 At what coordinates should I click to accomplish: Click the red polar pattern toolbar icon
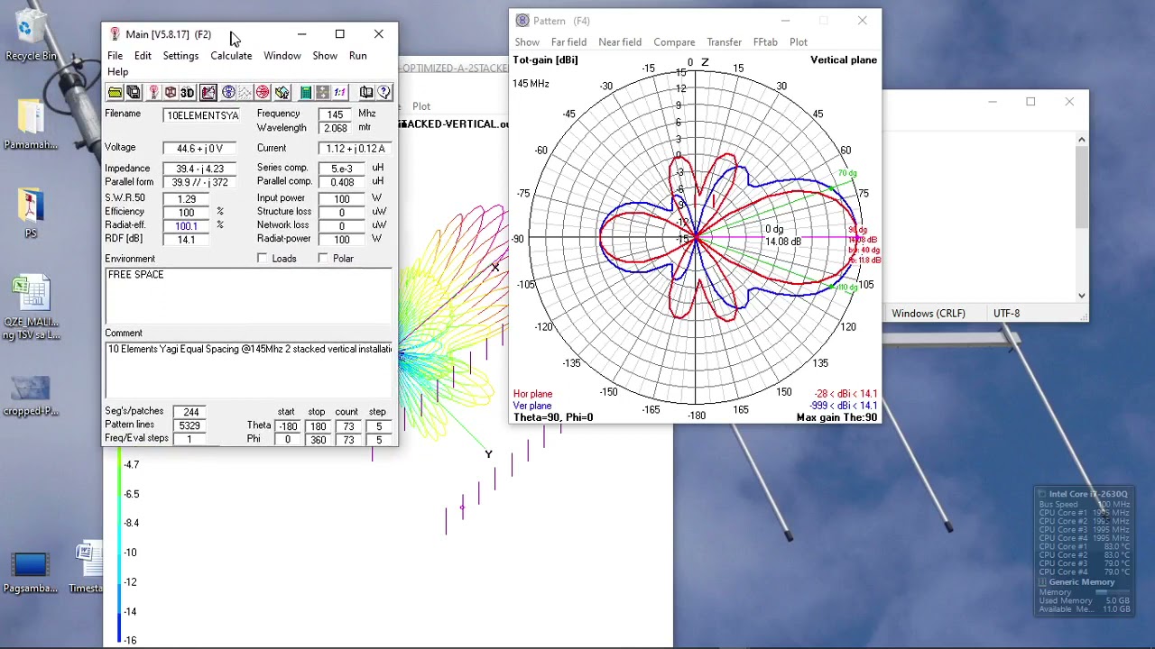tap(263, 92)
